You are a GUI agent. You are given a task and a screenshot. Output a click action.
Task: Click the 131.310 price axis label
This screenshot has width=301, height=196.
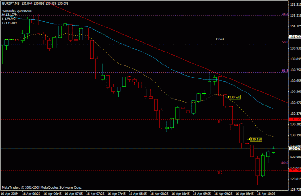295,5
